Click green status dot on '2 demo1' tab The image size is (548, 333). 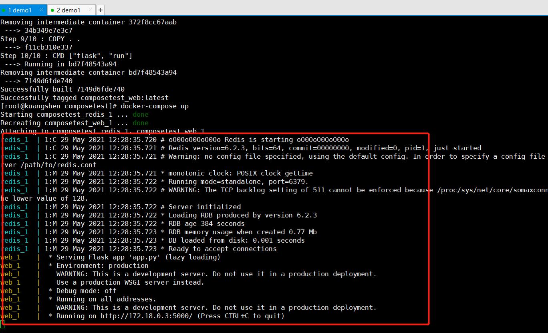[x=52, y=10]
